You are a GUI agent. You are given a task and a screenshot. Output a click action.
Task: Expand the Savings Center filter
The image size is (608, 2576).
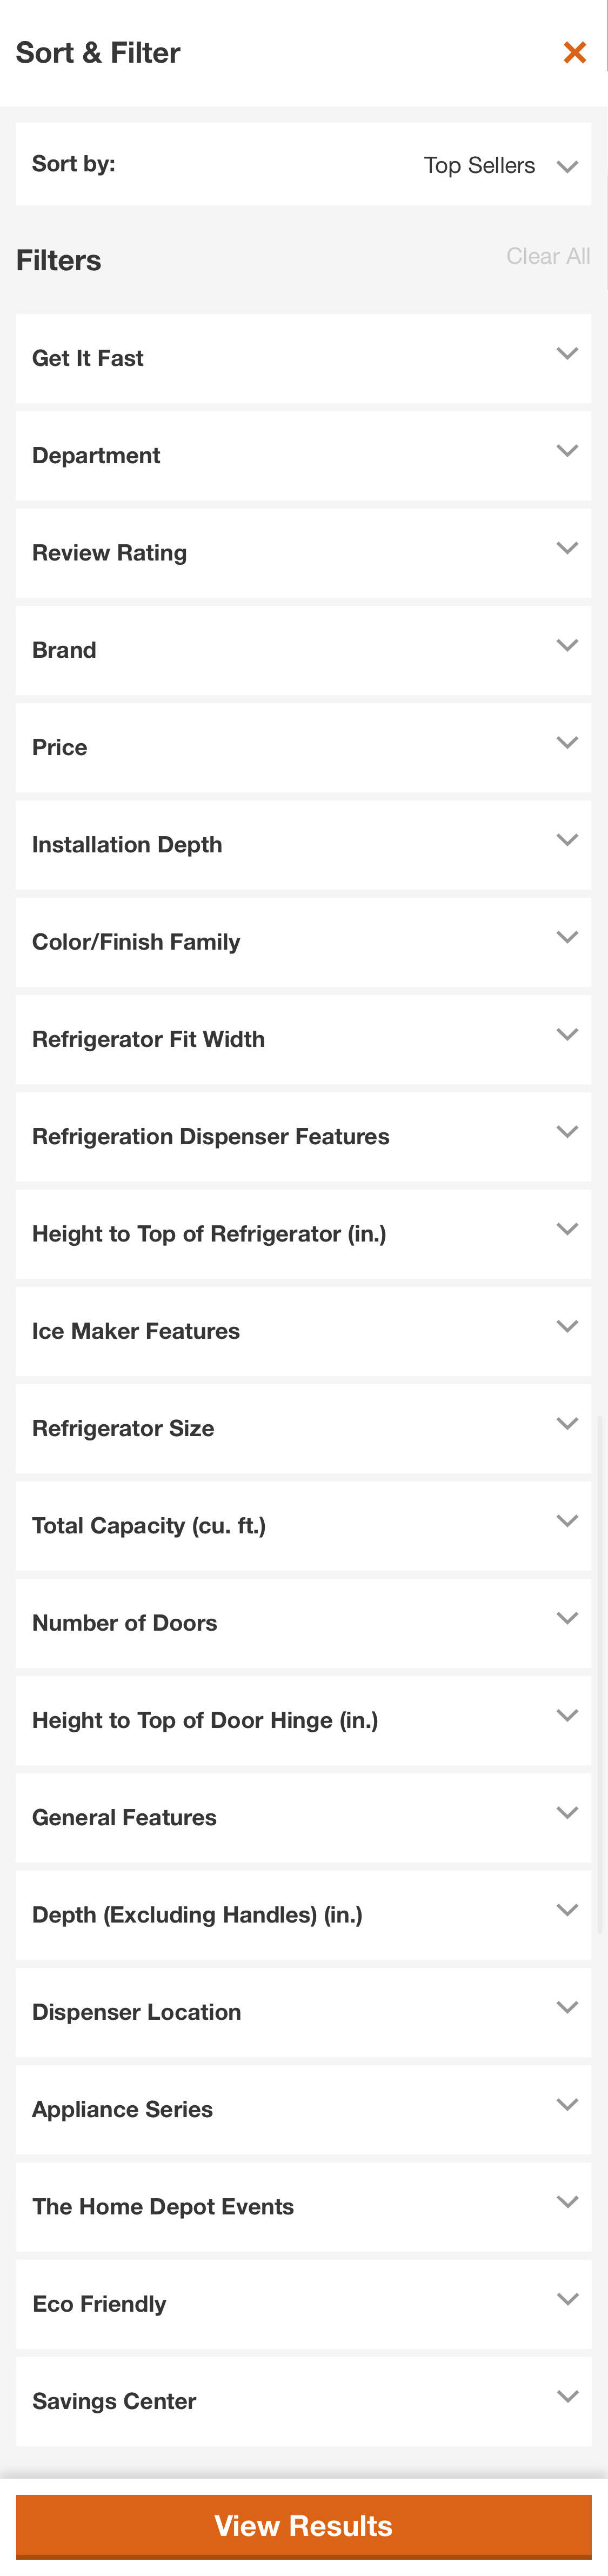tap(304, 2400)
